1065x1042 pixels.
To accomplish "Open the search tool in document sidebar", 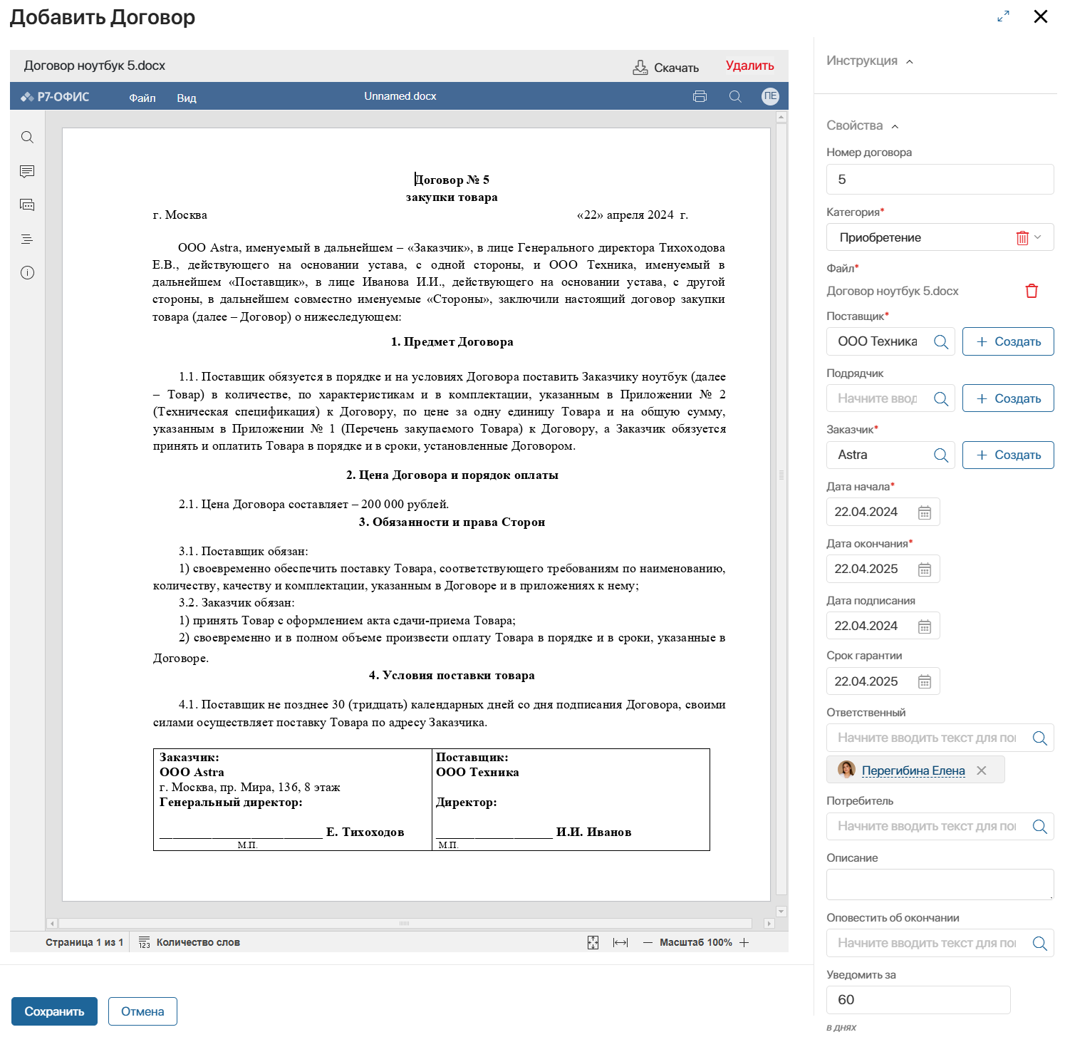I will tap(27, 137).
